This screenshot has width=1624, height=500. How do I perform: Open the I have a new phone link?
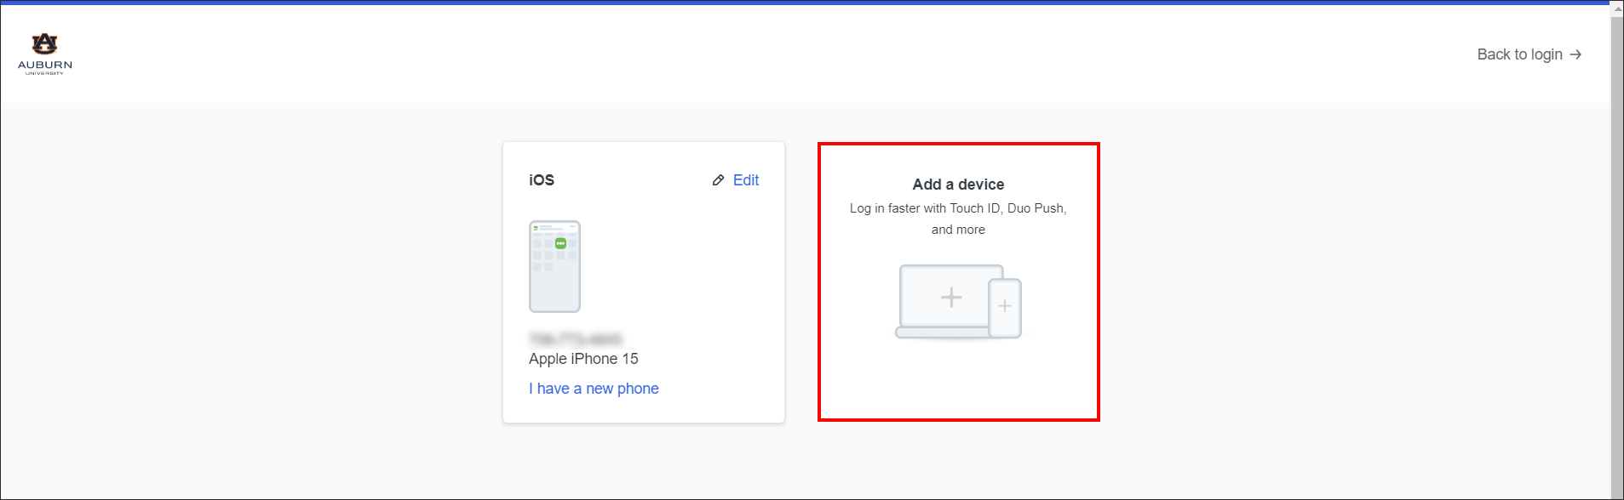click(594, 389)
